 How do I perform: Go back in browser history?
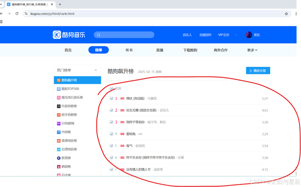click(x=1, y=13)
